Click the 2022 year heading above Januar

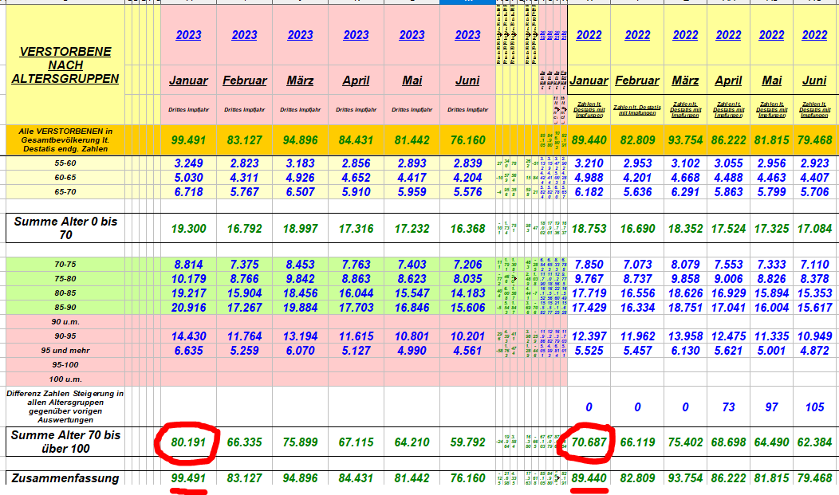[589, 35]
